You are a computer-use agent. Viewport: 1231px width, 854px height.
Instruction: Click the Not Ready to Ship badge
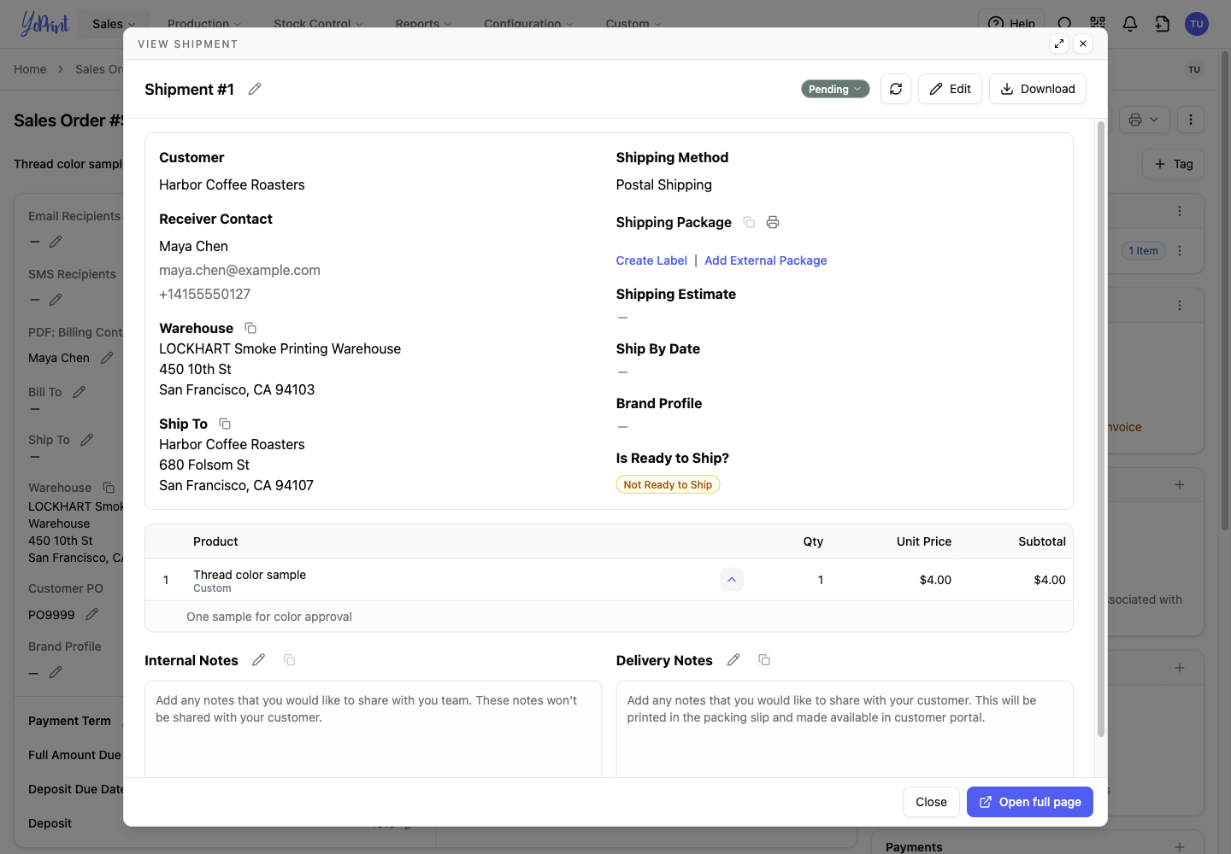668,484
